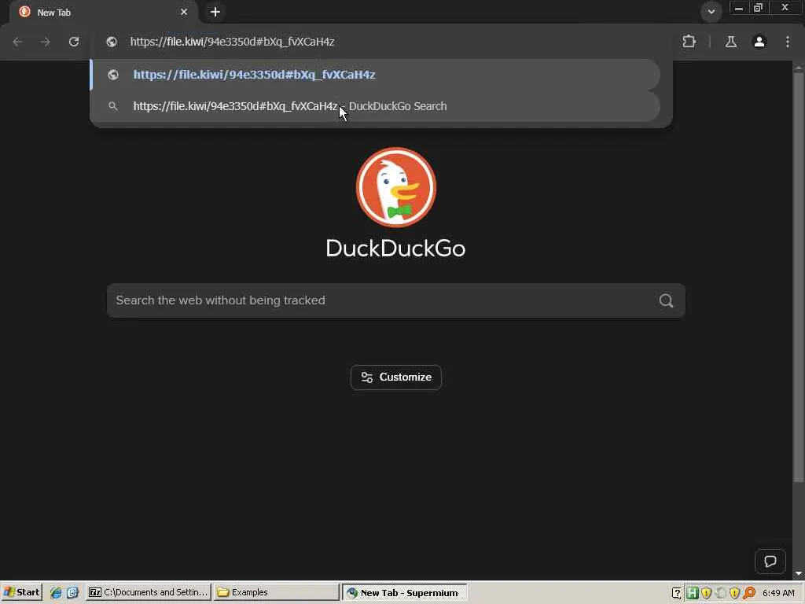Close the New Tab tab
Screen dimensions: 805x604
(184, 12)
